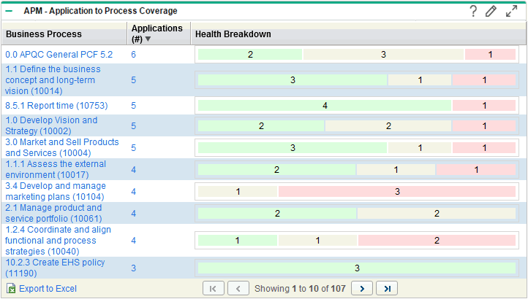Image resolution: width=528 pixels, height=299 pixels.
Task: Go to the next page
Action: click(x=362, y=288)
